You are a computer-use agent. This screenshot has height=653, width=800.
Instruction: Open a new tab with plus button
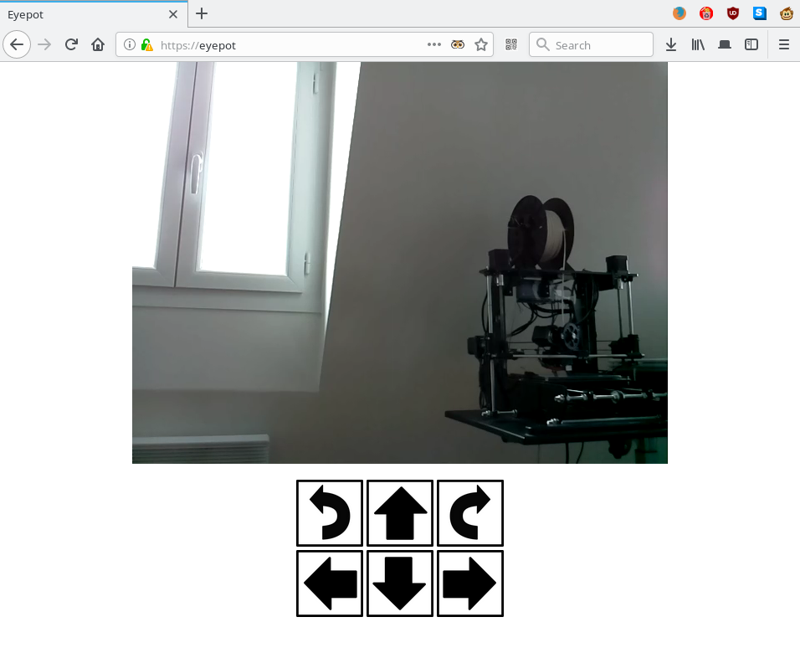[x=202, y=13]
